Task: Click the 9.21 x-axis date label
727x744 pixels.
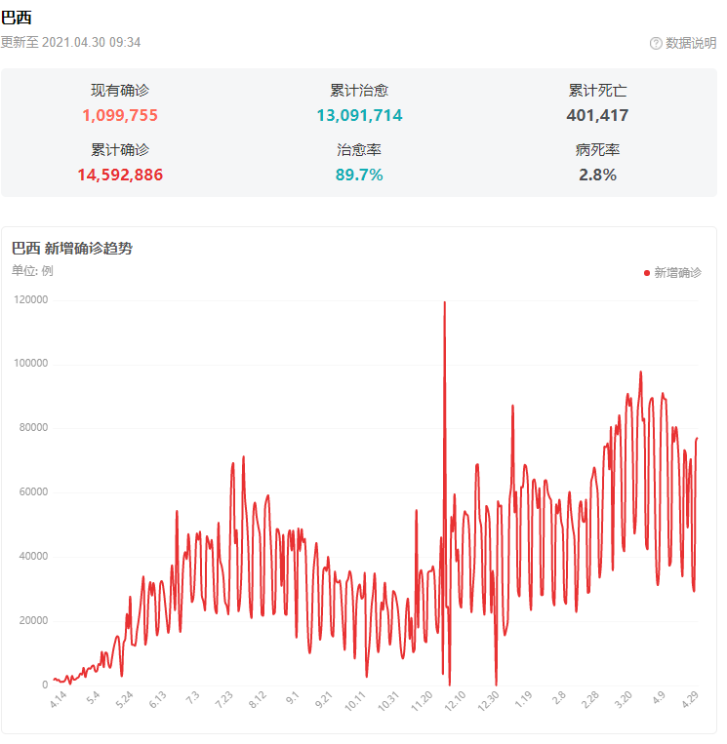Action: point(323,700)
